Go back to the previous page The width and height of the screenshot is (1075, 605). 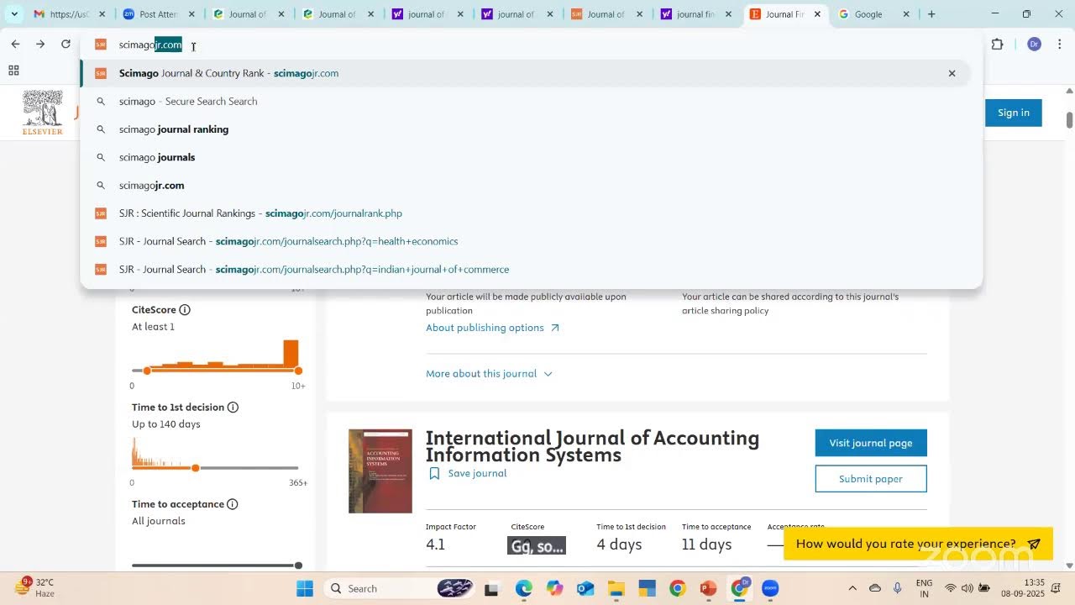[x=15, y=44]
